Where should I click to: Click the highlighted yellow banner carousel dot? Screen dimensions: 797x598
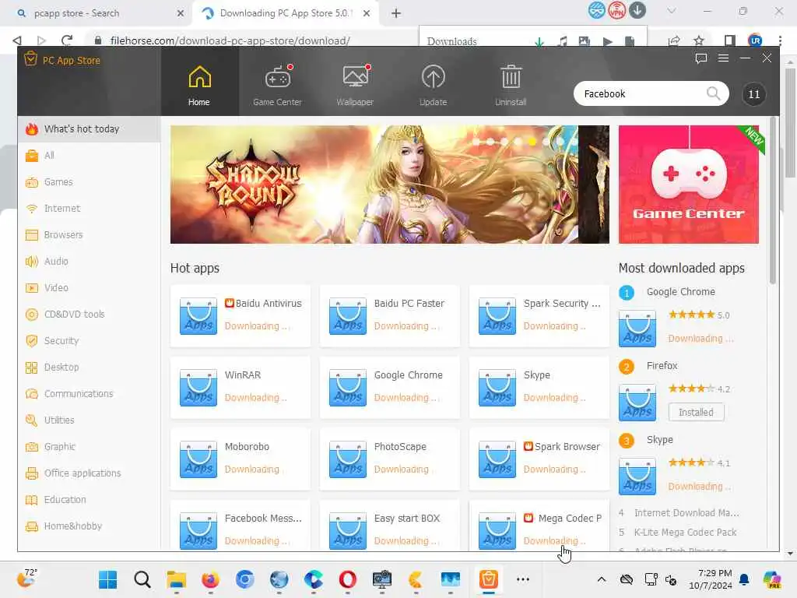tap(532, 142)
